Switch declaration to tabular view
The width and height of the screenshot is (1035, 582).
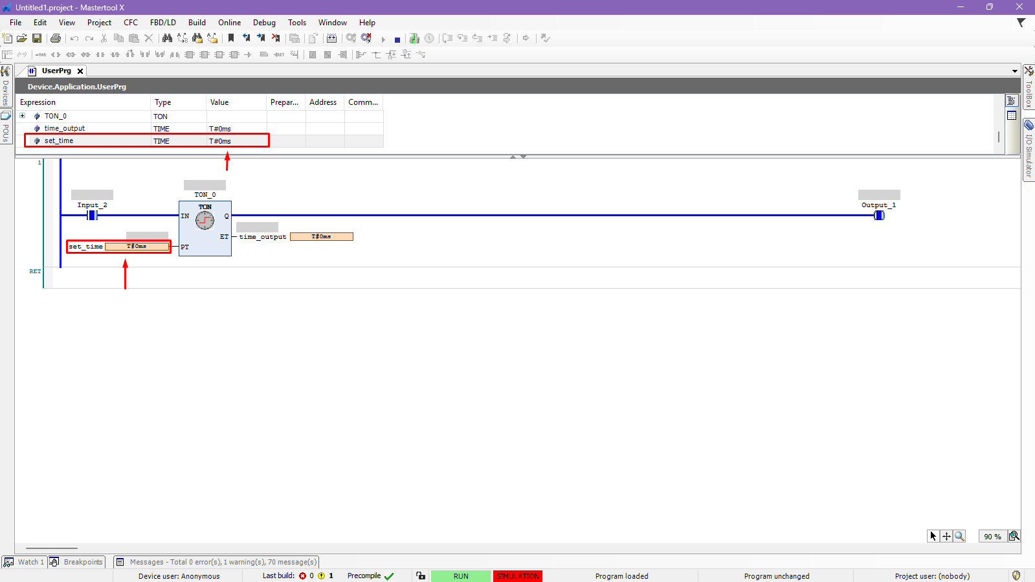[x=1012, y=115]
